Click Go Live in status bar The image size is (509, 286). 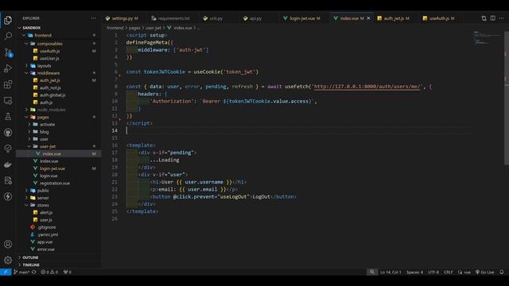tap(484, 272)
